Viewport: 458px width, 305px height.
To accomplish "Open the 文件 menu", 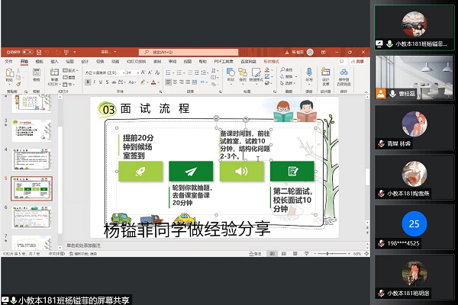I will click(x=8, y=61).
